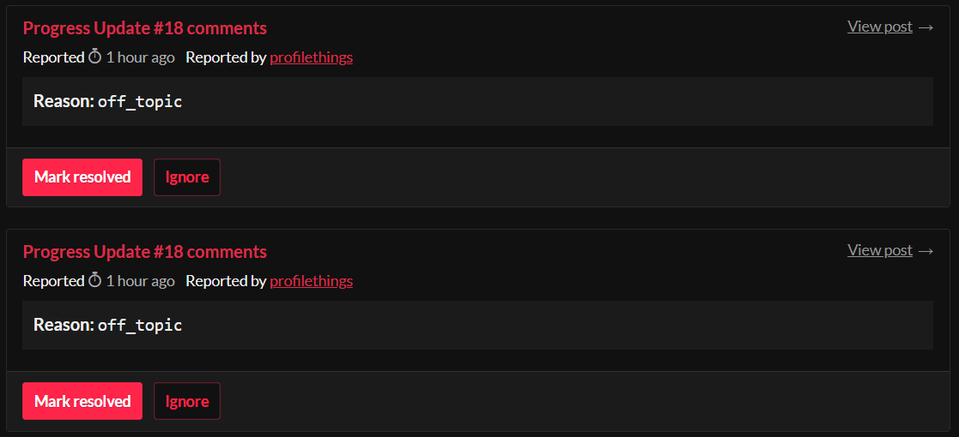Open the second report's Progress Update #18 comments title
The width and height of the screenshot is (959, 437).
click(144, 252)
